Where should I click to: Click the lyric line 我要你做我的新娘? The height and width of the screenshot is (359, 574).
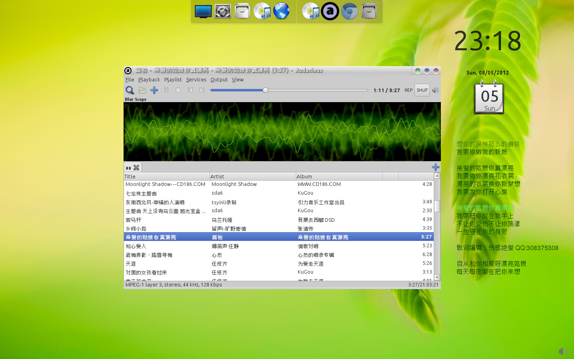482,152
